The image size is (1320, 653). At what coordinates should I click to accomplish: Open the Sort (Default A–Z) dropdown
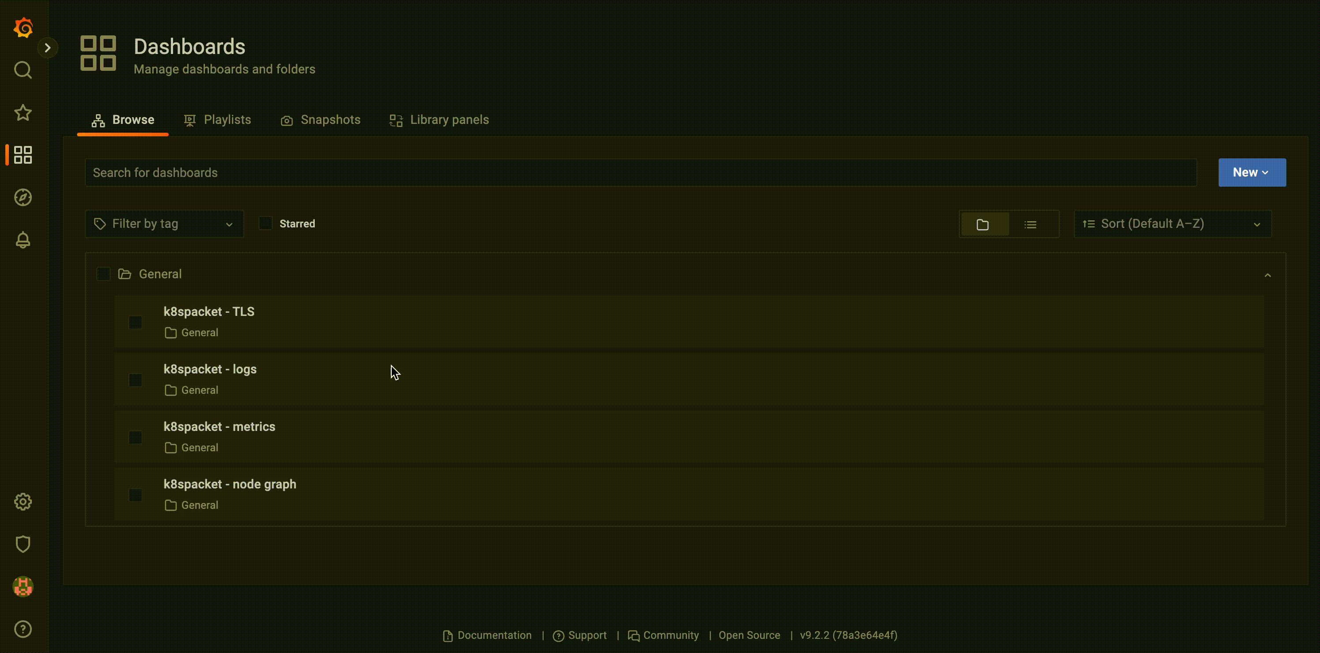(1172, 224)
